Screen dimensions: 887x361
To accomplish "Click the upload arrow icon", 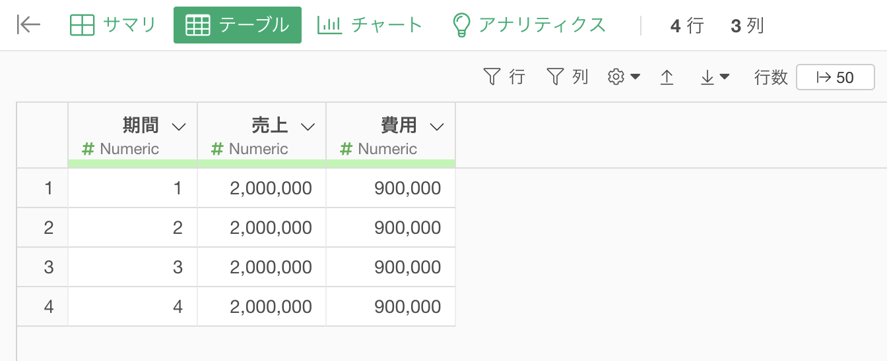I will pyautogui.click(x=667, y=77).
